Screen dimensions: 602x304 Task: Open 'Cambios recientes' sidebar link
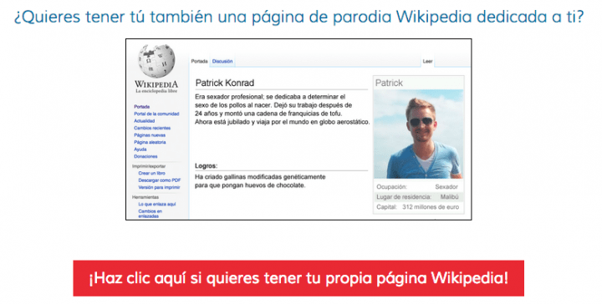click(152, 128)
